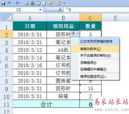Click date cell 2010/3/16

[30, 65]
